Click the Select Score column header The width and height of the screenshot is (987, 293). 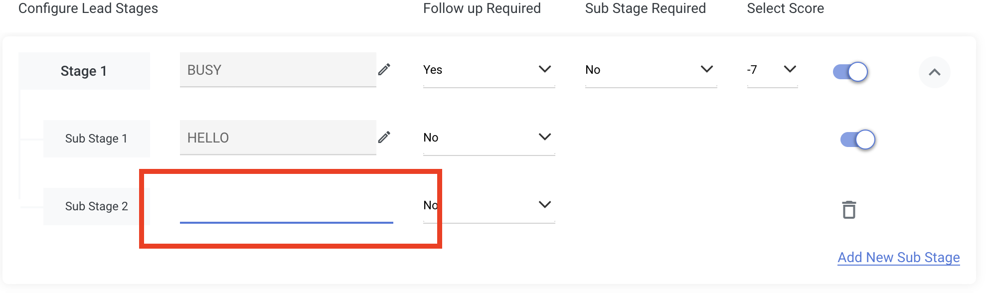point(785,8)
